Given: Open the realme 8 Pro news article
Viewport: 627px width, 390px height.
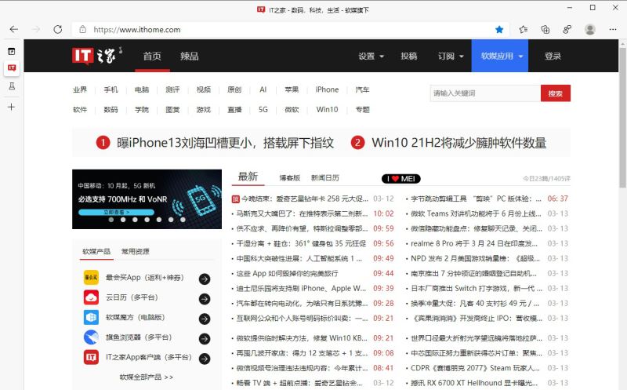Looking at the screenshot, I should (x=474, y=243).
